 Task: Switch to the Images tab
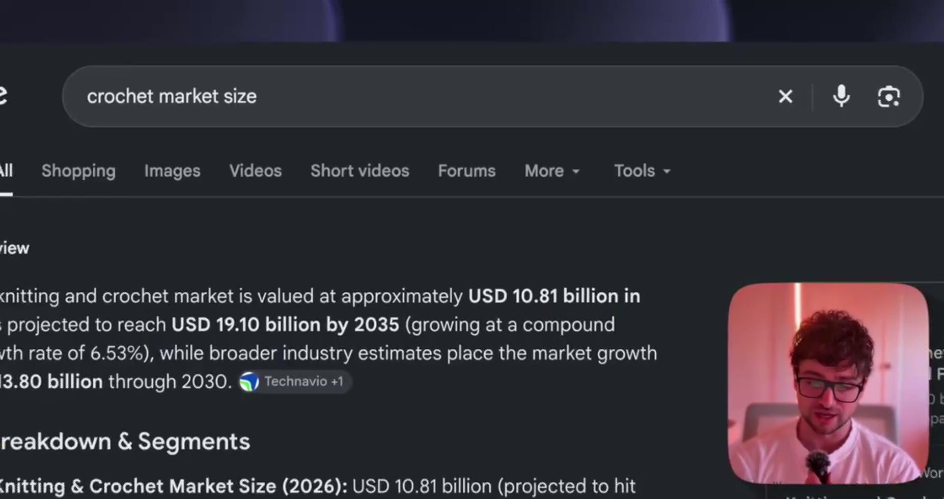click(172, 171)
